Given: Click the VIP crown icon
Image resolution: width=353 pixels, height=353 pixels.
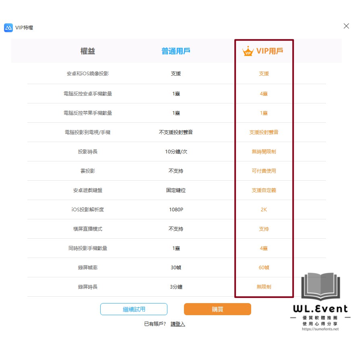Looking at the screenshot, I should pyautogui.click(x=248, y=52).
